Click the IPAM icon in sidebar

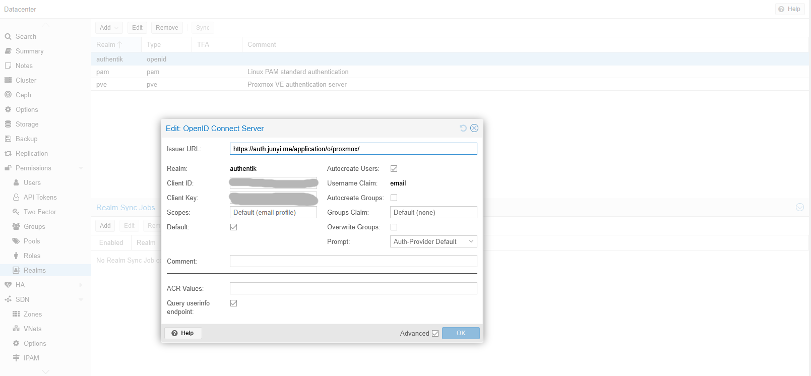[x=16, y=358]
